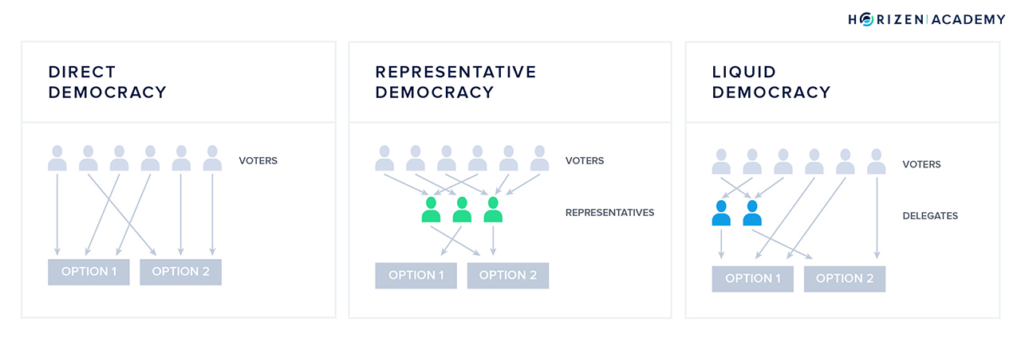Select Option 2 in Liquid Democracy panel

tap(845, 278)
